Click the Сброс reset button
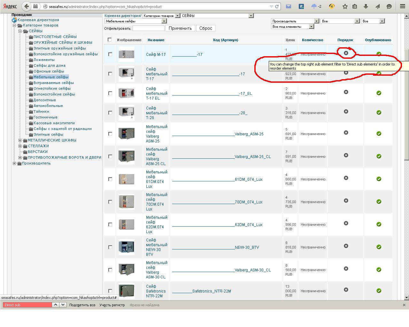Screen dimensions: 409x327 coord(205,28)
